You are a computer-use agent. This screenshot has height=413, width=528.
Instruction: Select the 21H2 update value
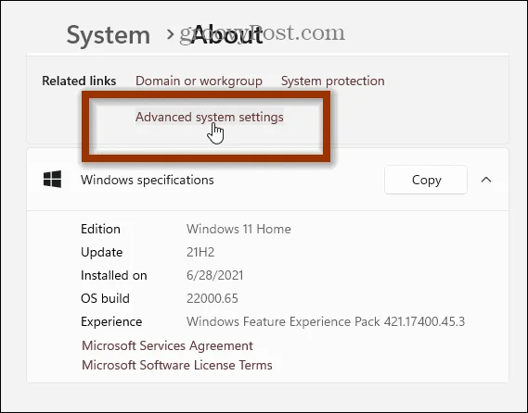[200, 253]
